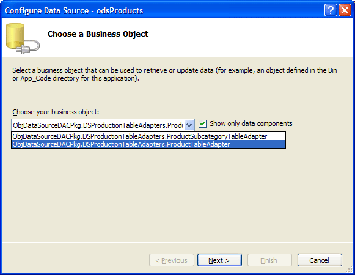This screenshot has width=355, height=275.
Task: Click the 'Choose a Business Object' heading
Action: point(98,34)
